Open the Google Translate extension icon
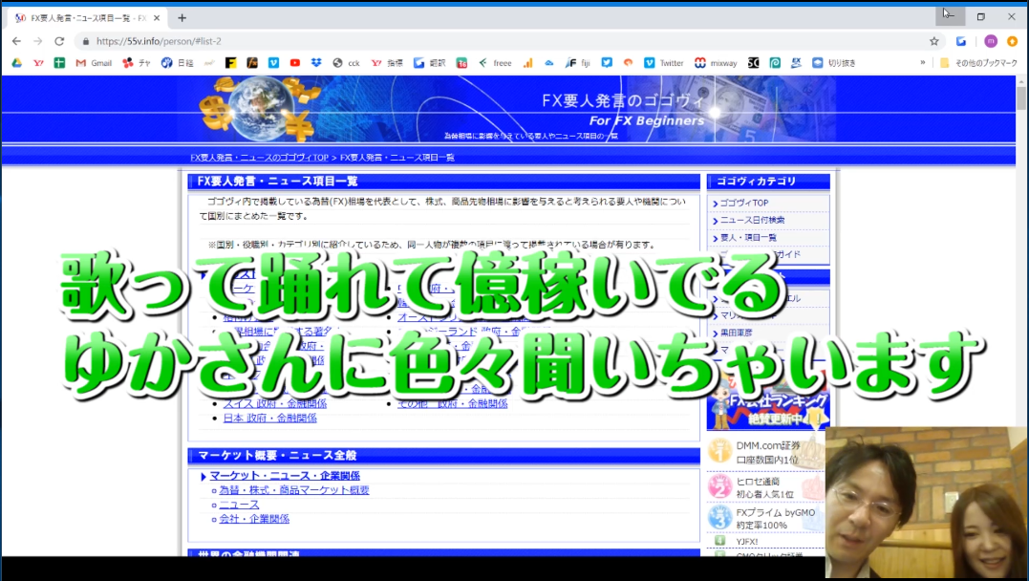Image resolution: width=1029 pixels, height=581 pixels. coord(961,41)
